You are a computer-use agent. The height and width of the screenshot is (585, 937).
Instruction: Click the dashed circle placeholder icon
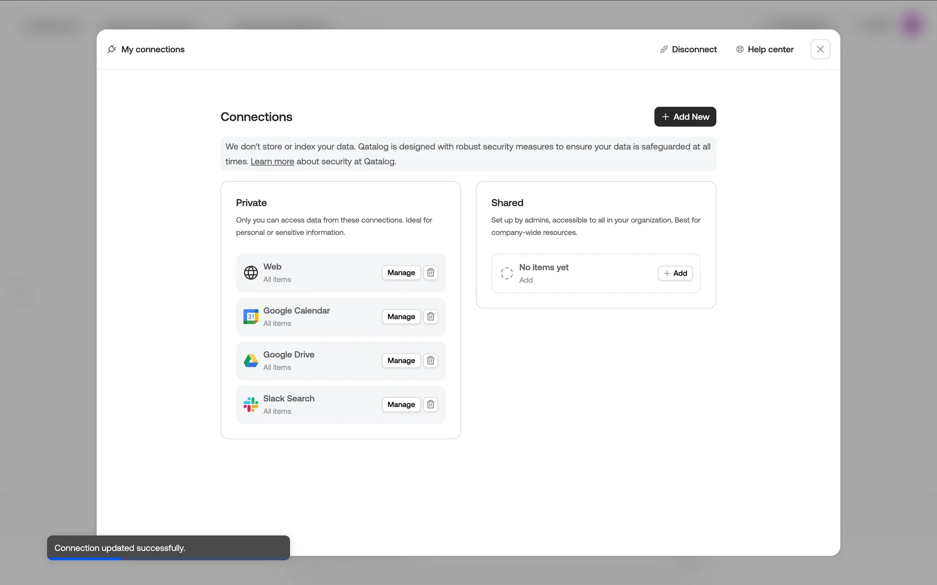coord(507,273)
